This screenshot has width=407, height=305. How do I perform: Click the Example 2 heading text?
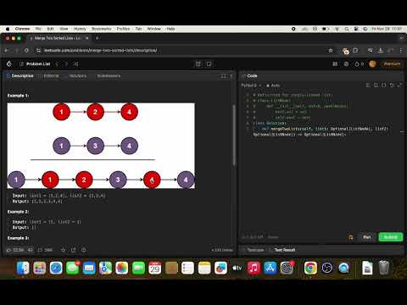(x=18, y=212)
